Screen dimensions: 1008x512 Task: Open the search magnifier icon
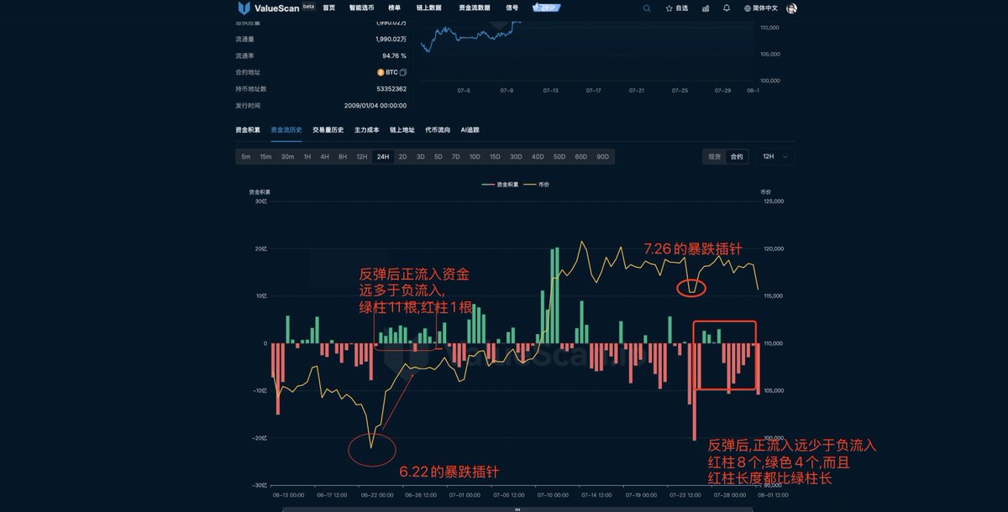click(x=646, y=8)
